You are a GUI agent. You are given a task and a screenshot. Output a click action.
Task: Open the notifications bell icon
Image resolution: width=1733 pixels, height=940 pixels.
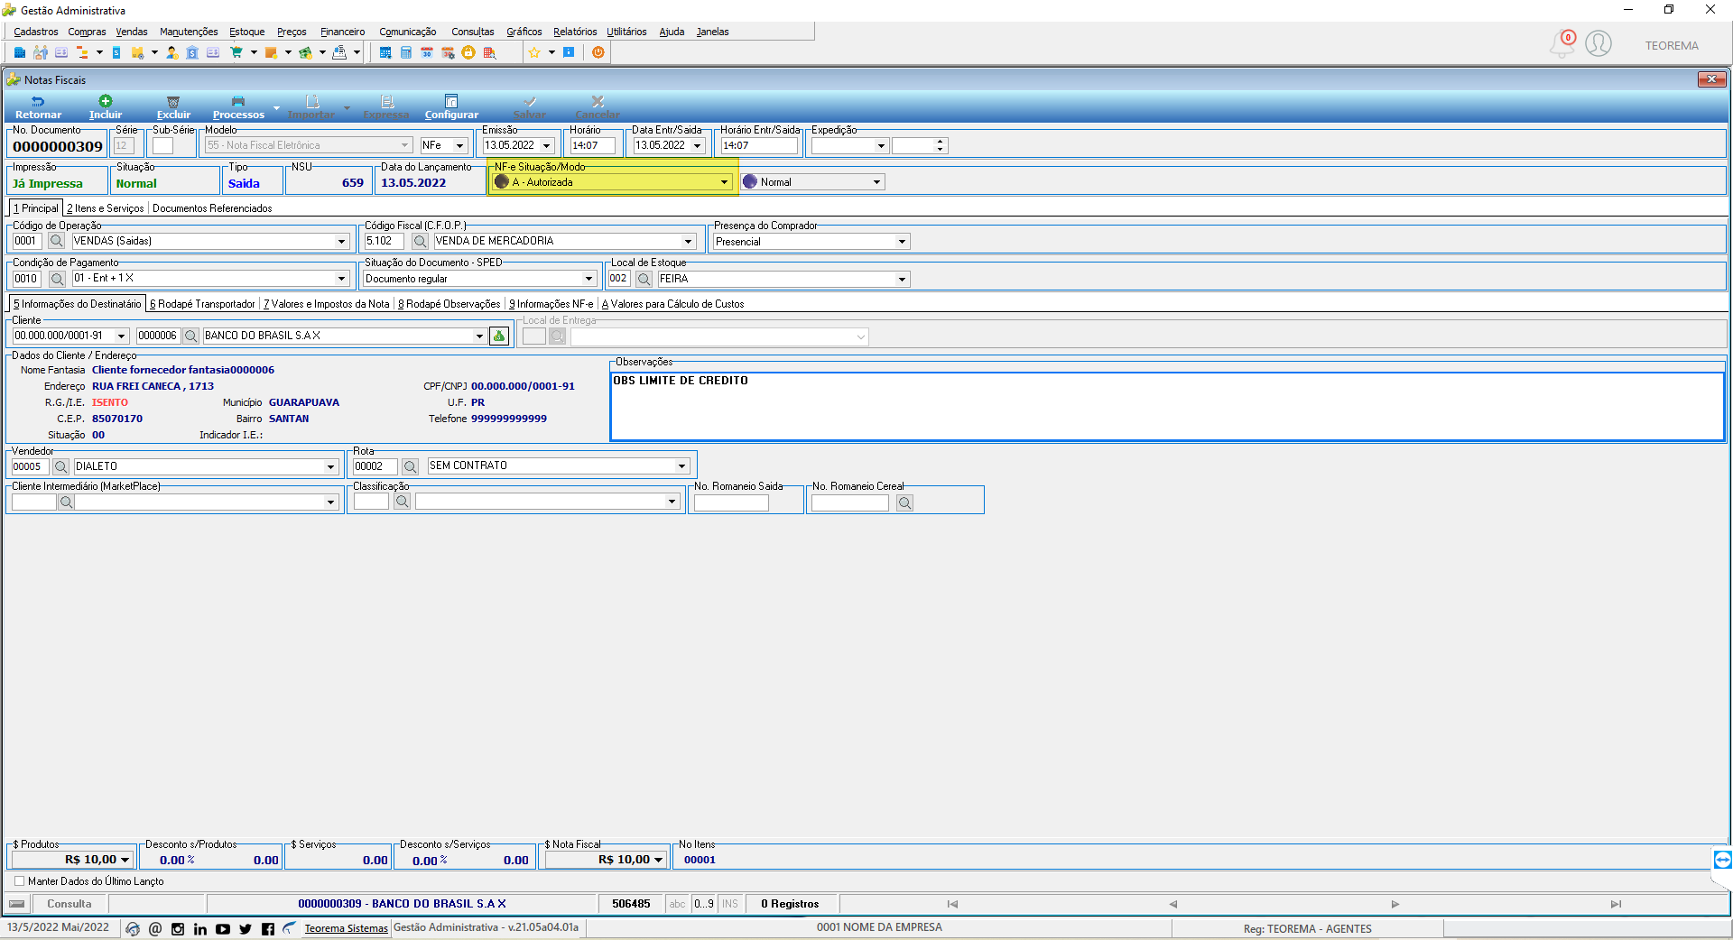1562,43
